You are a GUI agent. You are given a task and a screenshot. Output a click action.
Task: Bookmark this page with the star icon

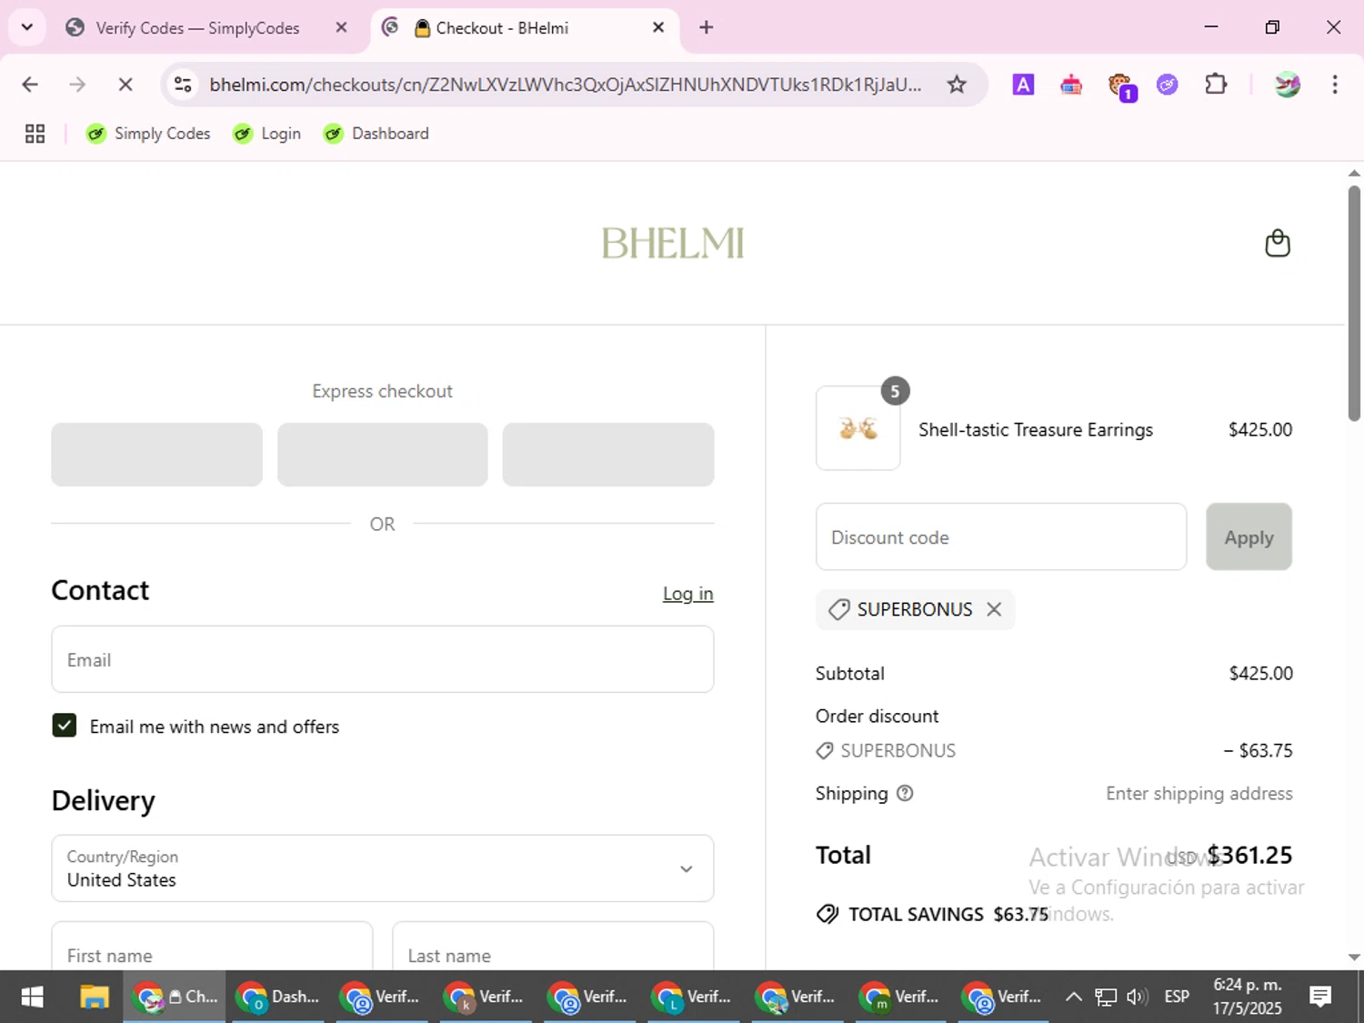[x=957, y=85]
